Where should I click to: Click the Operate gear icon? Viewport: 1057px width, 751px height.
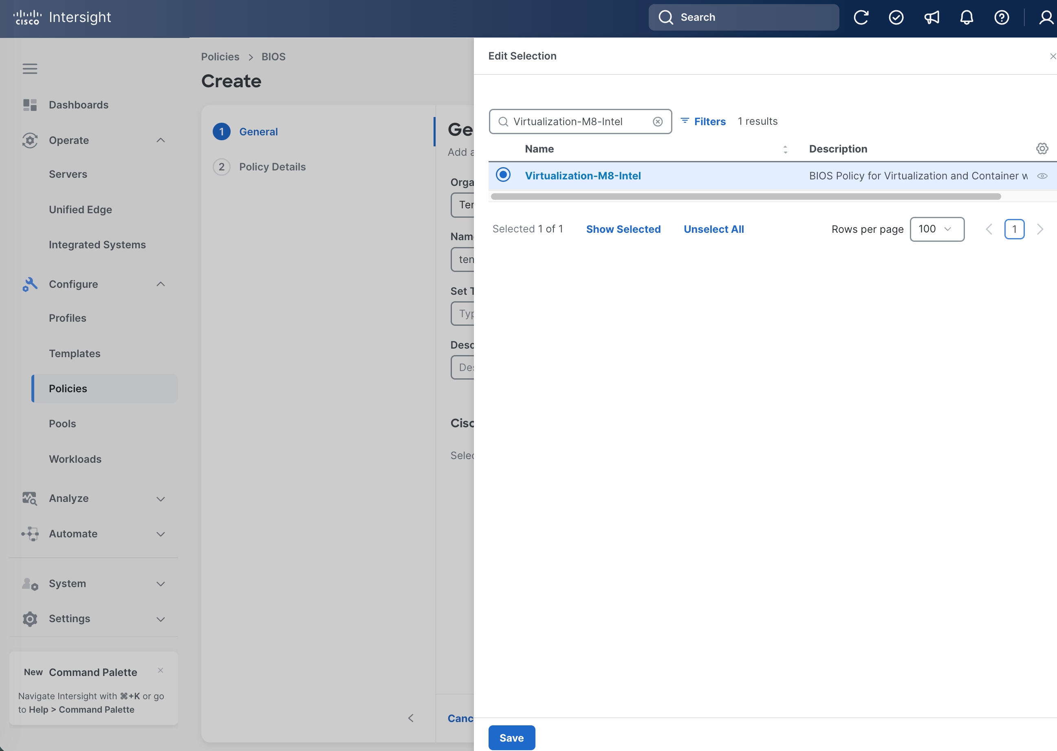(x=30, y=140)
